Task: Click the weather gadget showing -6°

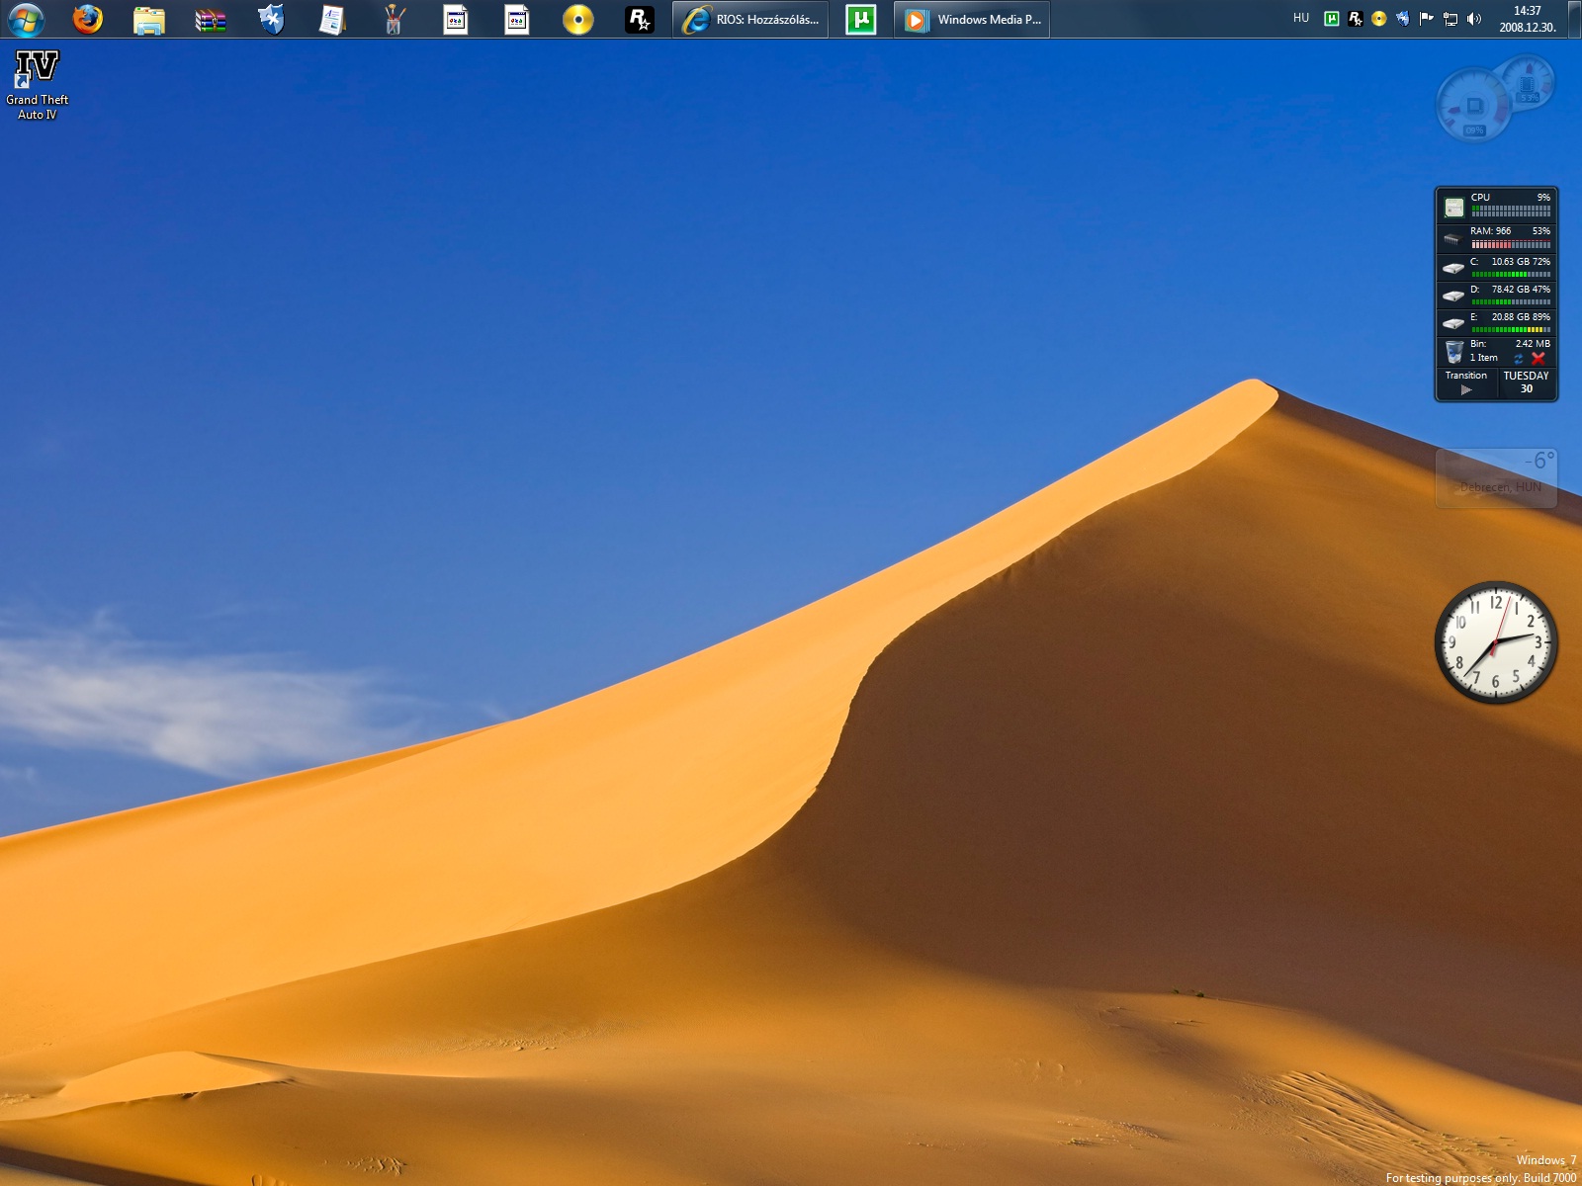Action: click(x=1497, y=478)
